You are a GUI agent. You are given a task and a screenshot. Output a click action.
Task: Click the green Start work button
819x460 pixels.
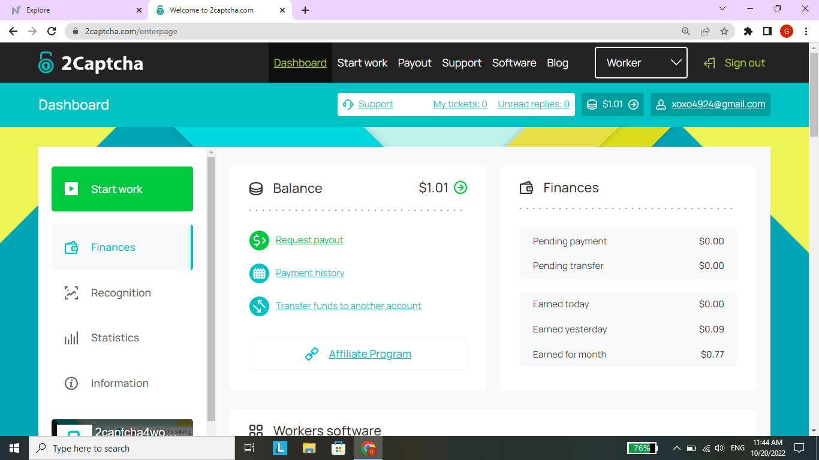pos(122,189)
